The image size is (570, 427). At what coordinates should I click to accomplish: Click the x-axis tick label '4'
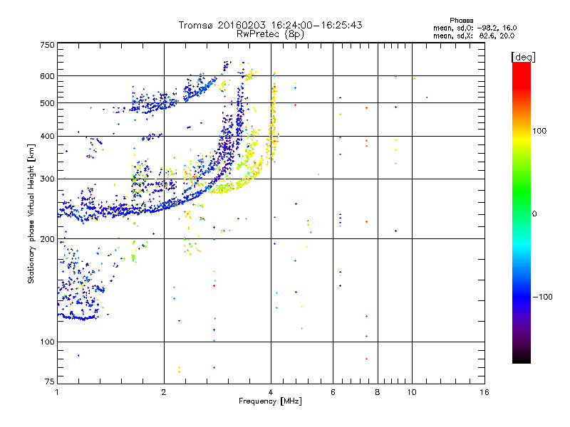271,392
